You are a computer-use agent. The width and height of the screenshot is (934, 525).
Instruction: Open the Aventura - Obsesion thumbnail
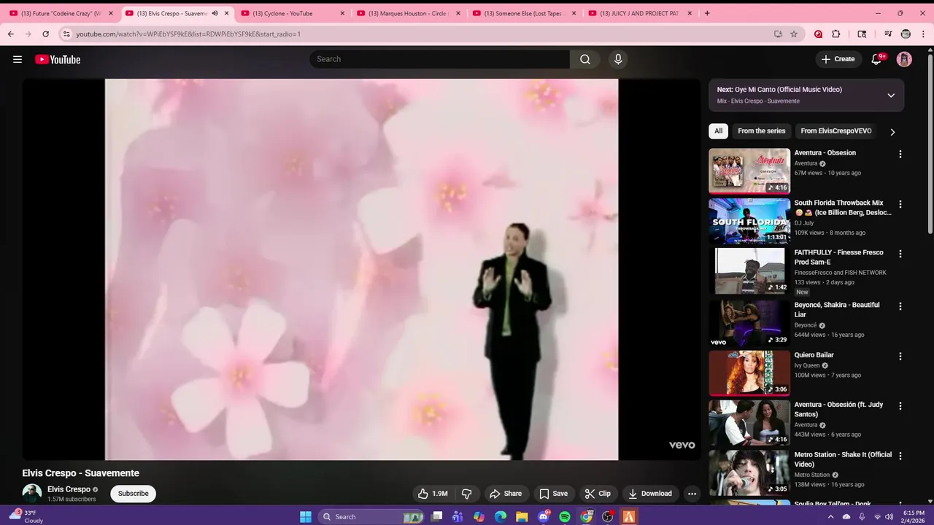tap(749, 171)
